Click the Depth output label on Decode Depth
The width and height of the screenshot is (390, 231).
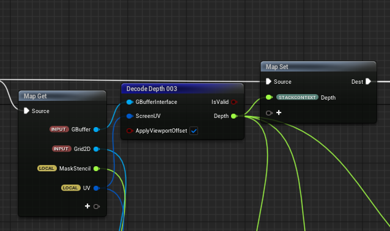(221, 116)
